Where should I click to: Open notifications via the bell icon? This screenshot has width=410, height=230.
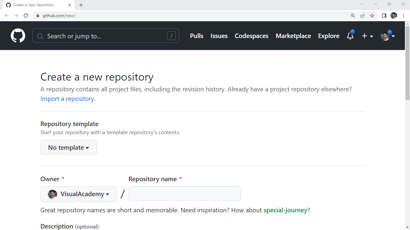point(350,36)
